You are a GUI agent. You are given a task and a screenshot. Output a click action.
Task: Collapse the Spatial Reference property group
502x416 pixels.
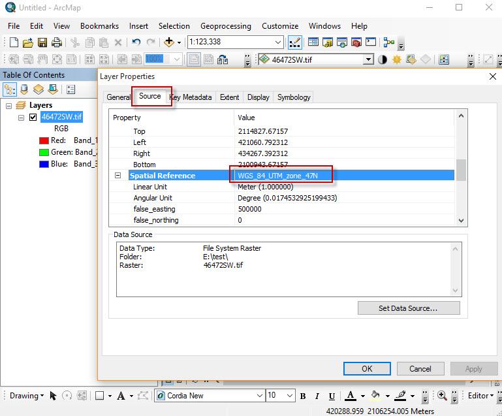118,176
